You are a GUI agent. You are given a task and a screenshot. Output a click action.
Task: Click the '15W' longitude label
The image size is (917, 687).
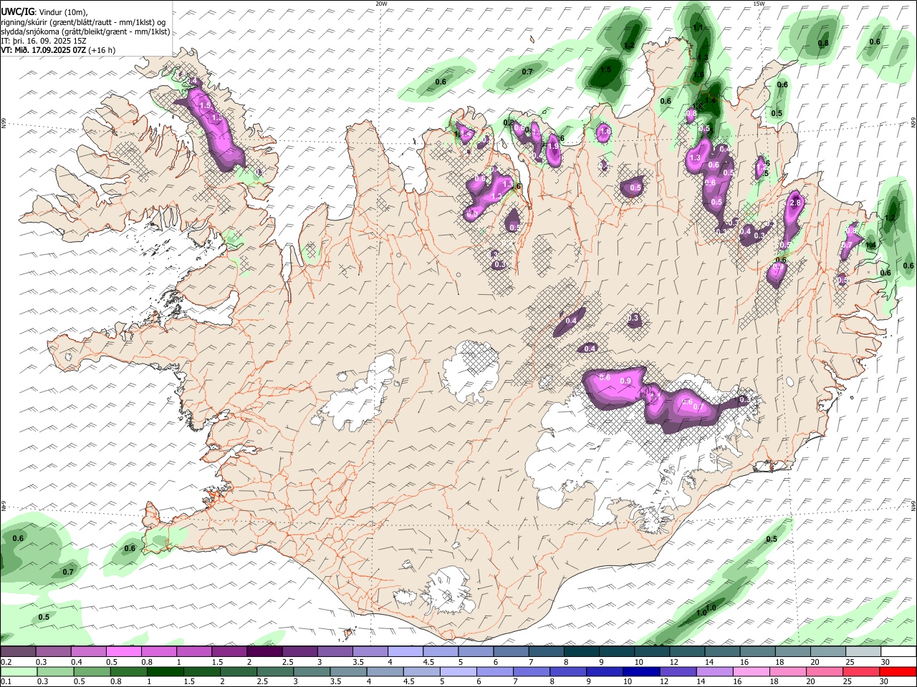click(759, 4)
